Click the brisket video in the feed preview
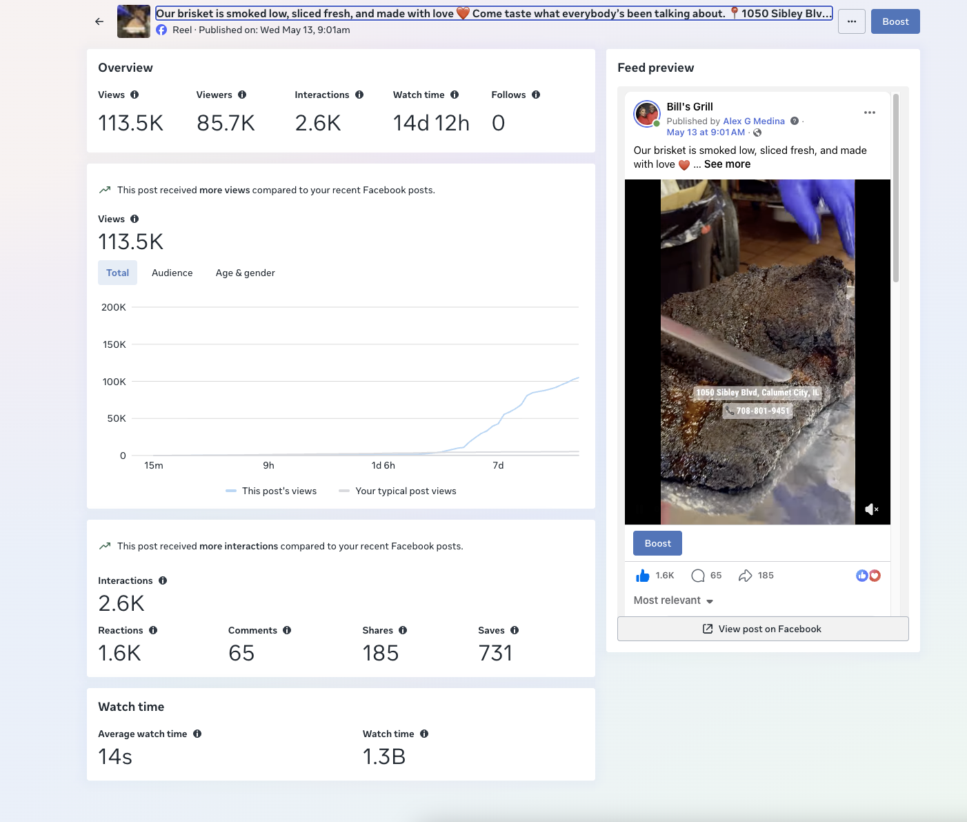The image size is (967, 822). (x=757, y=352)
